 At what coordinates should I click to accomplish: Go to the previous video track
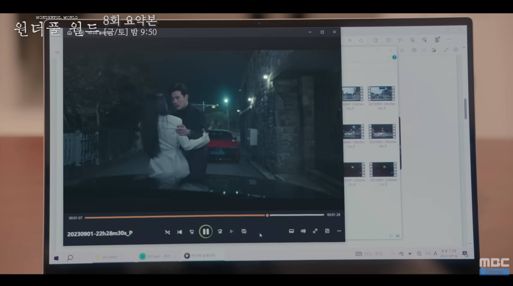pos(180,232)
